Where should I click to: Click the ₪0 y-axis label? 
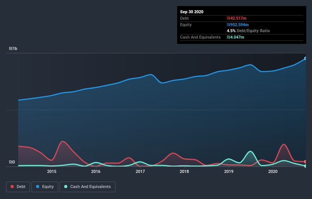pyautogui.click(x=12, y=162)
